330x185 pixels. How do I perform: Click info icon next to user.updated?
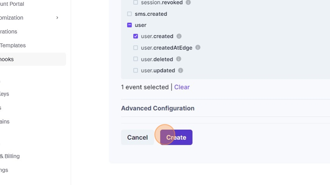tap(180, 71)
